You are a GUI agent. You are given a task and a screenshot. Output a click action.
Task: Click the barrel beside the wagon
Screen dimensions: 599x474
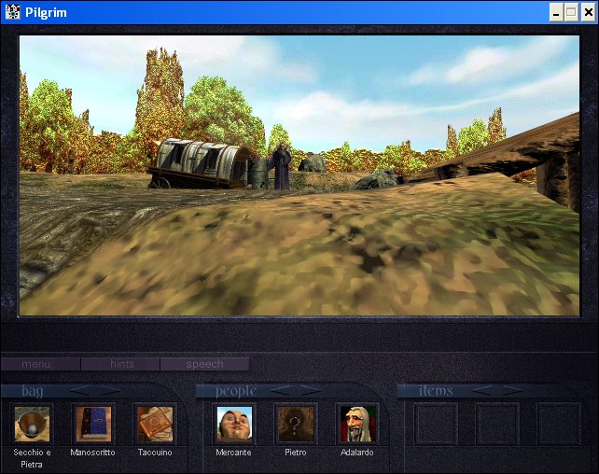[258, 174]
